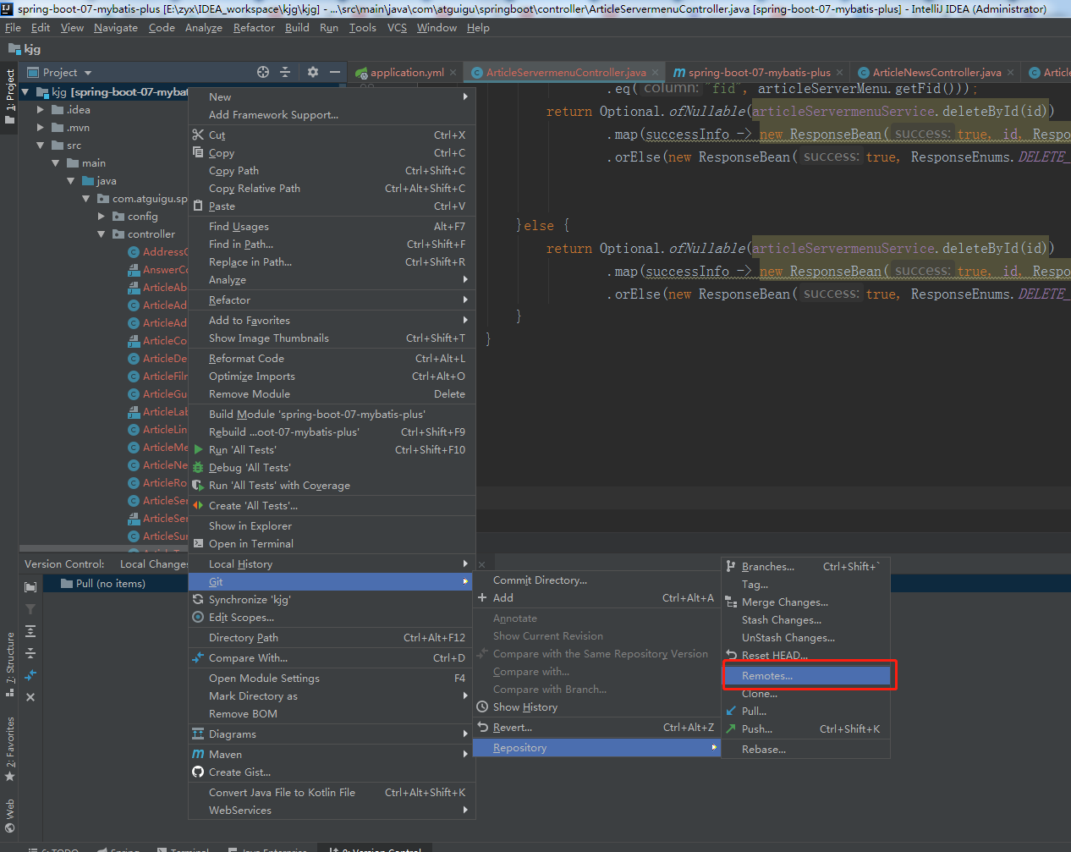The width and height of the screenshot is (1071, 852).
Task: Click the Compare With diff icon
Action: tap(198, 657)
